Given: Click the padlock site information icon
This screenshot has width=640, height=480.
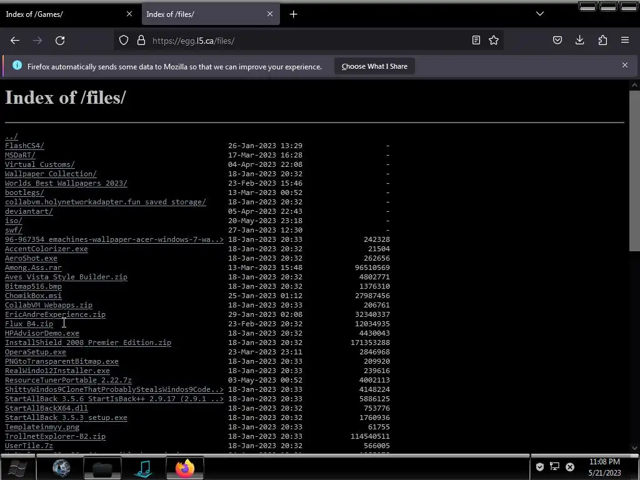Looking at the screenshot, I should (141, 41).
